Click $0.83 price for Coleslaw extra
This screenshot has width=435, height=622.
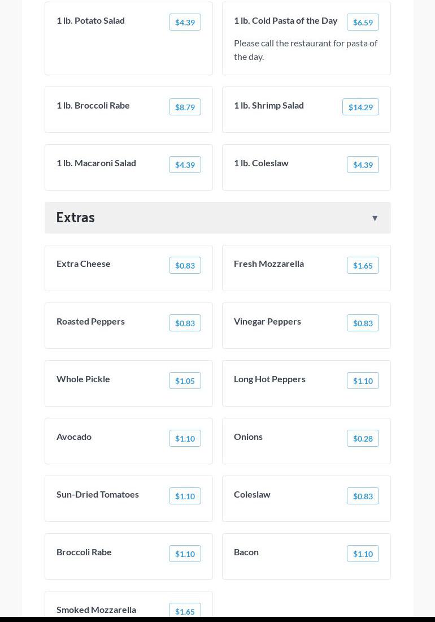tap(363, 496)
